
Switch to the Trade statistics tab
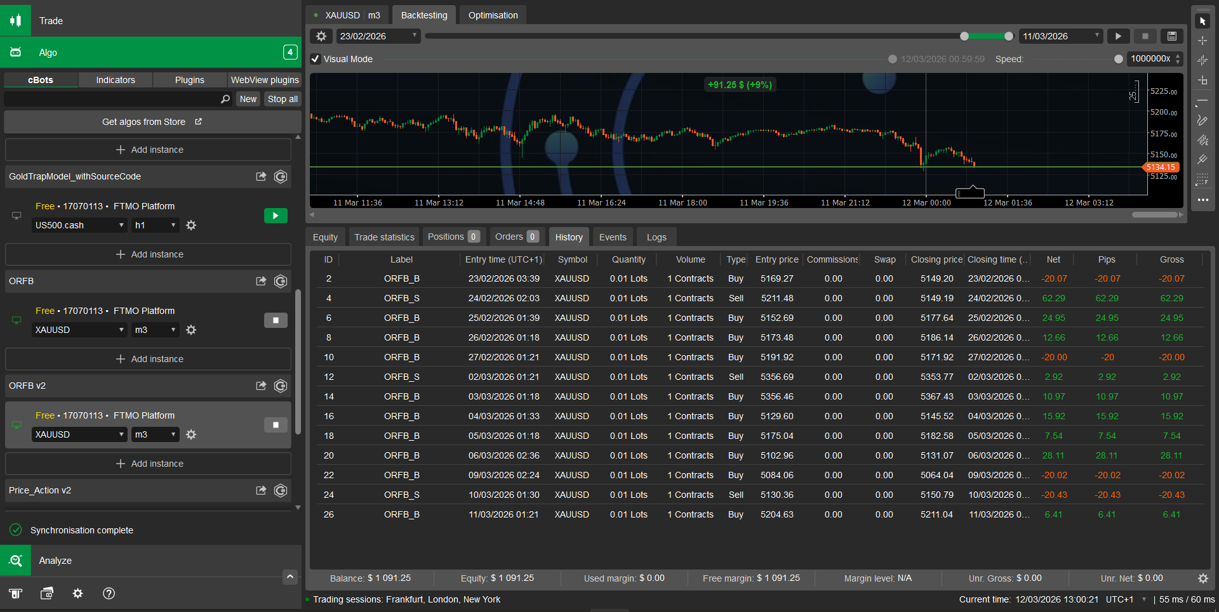(x=384, y=237)
